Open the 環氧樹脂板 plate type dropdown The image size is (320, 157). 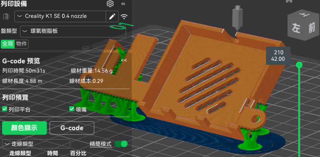pyautogui.click(x=73, y=31)
